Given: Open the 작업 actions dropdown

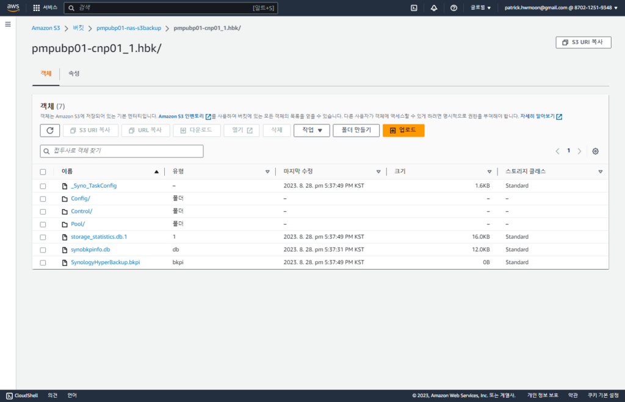Looking at the screenshot, I should tap(312, 131).
